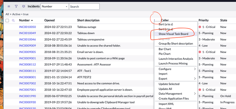The image size is (236, 109).
Task: Click 'Tableau unresponsive' description cell
Action: (x=91, y=40)
